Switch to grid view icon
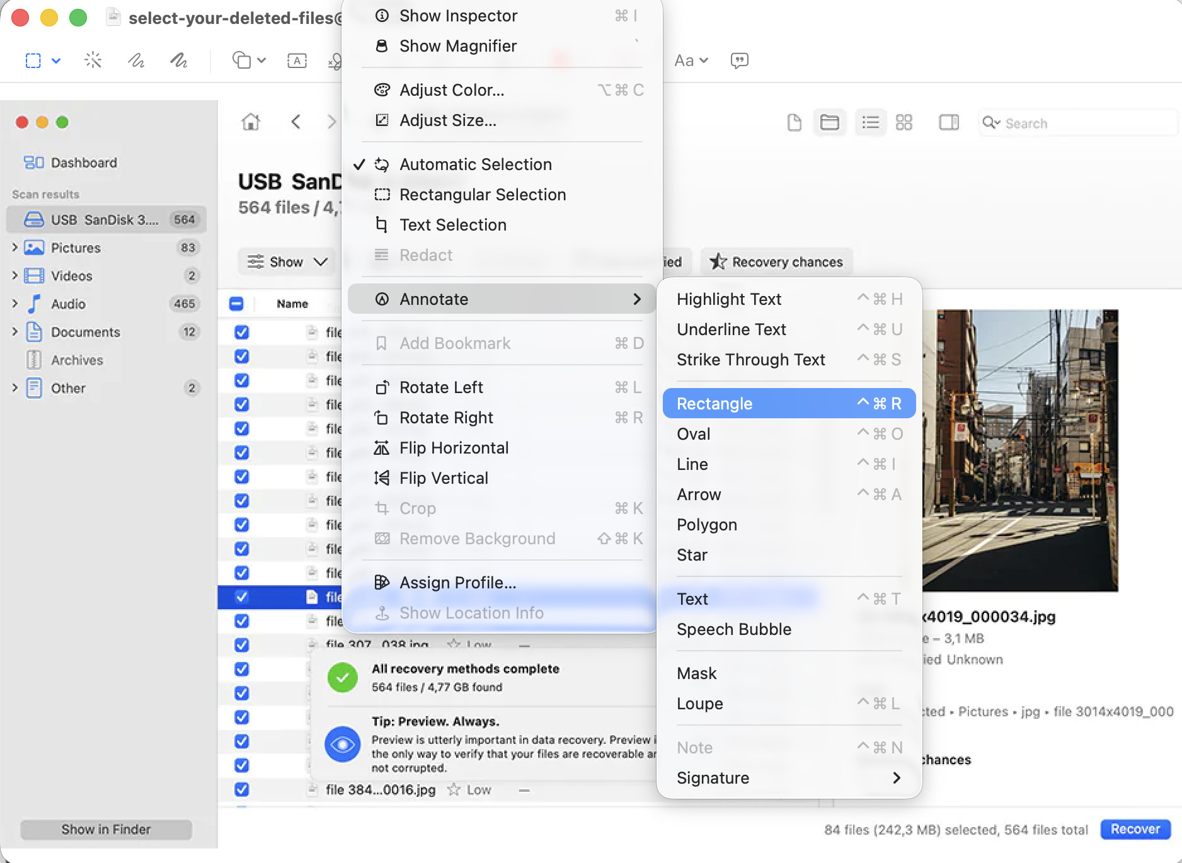 [904, 122]
